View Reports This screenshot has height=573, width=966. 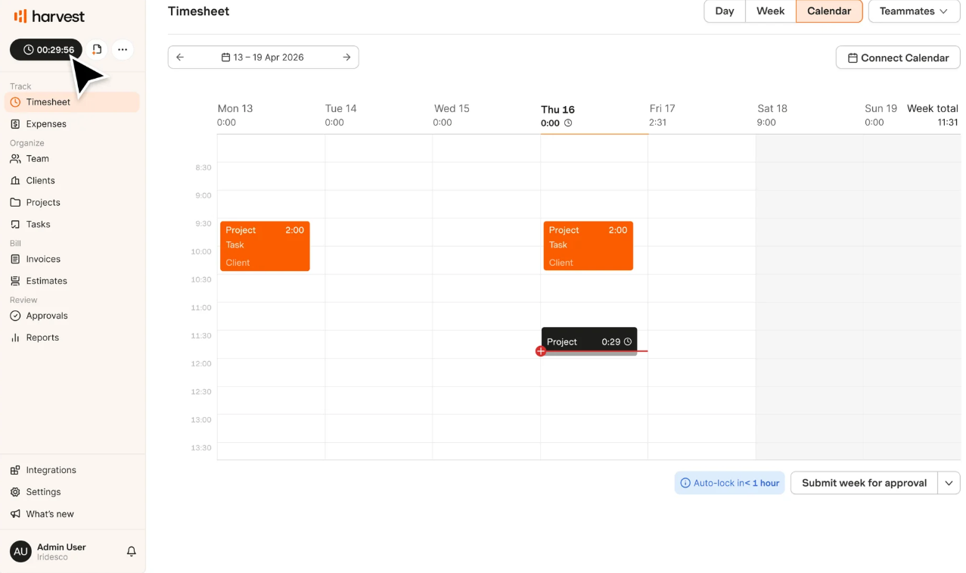click(72, 338)
